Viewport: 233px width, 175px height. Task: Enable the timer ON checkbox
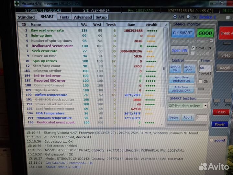(x=200, y=82)
